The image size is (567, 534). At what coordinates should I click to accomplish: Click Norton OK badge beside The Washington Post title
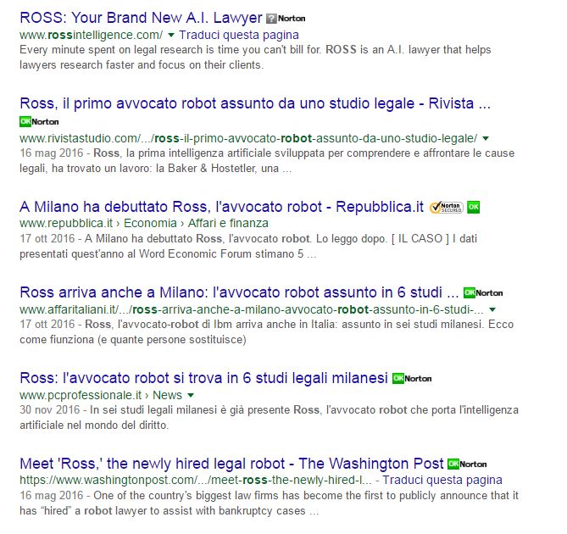tap(467, 464)
